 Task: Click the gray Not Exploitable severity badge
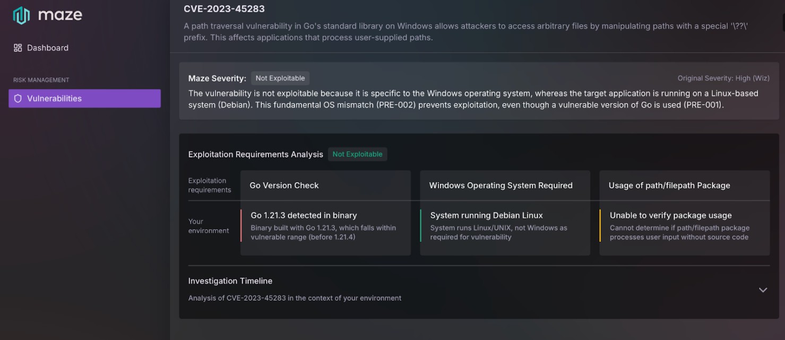coord(280,78)
